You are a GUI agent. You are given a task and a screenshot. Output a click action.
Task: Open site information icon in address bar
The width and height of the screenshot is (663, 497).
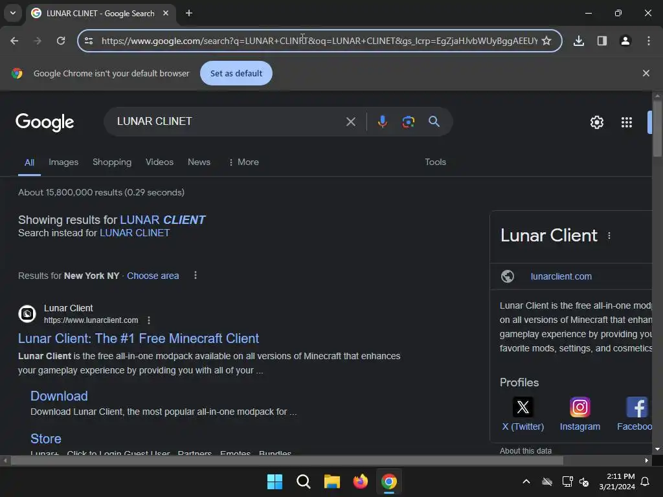pos(89,41)
